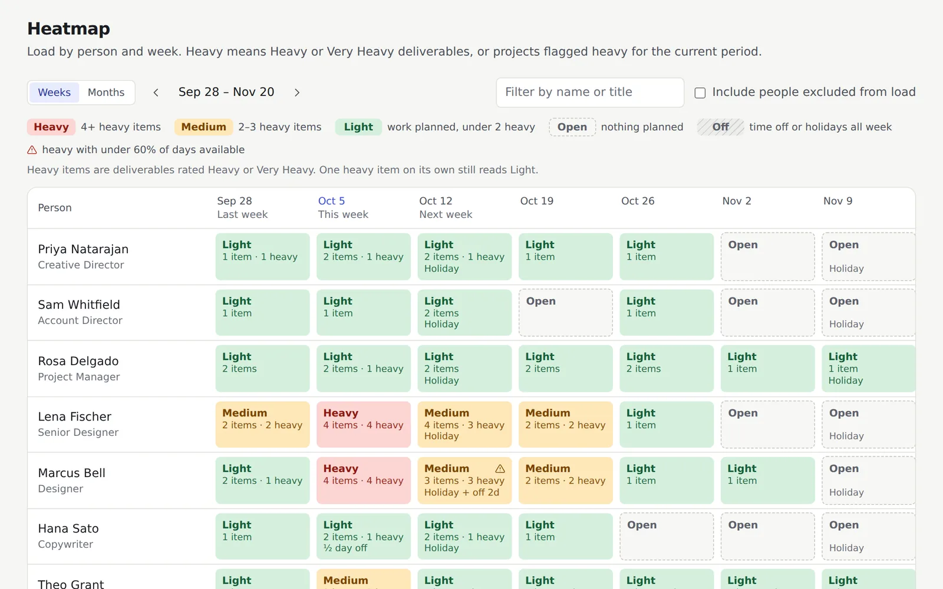
Task: Open Marcus Bell's Oct 19 Medium cell
Action: (x=566, y=481)
